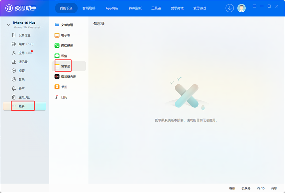The width and height of the screenshot is (285, 193).
Task: Switch to 我的设备 tab
Action: pyautogui.click(x=66, y=8)
